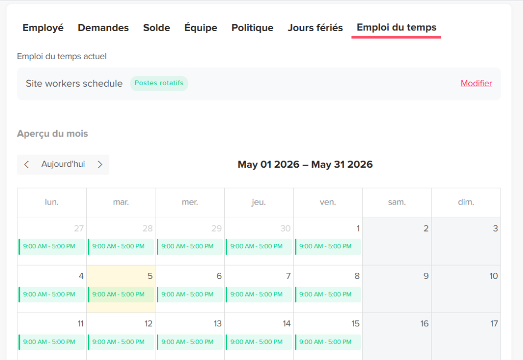
Task: Click the Saturday May 2 cell
Action: click(397, 241)
